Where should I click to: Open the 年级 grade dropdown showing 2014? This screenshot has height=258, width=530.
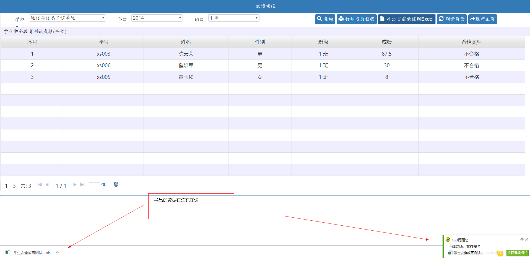pyautogui.click(x=157, y=18)
